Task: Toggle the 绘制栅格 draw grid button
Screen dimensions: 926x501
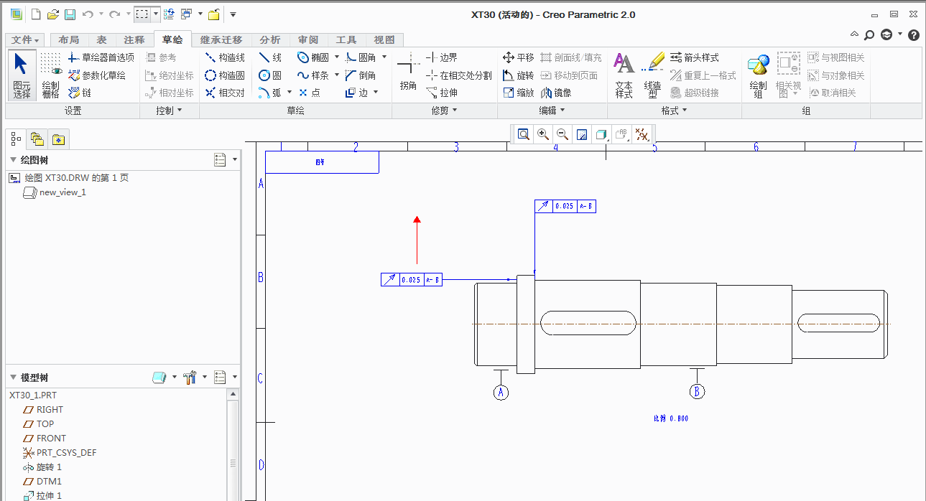Action: click(x=50, y=75)
